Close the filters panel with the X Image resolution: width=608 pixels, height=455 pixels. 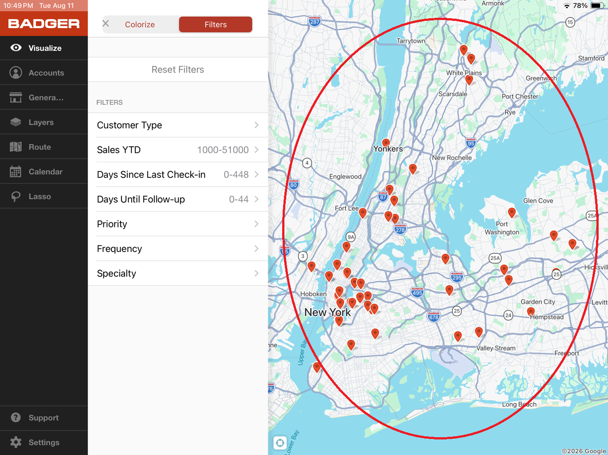point(106,24)
